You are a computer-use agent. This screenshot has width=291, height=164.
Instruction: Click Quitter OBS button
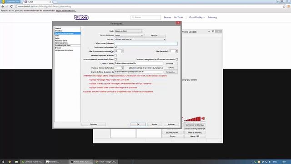pos(195,136)
